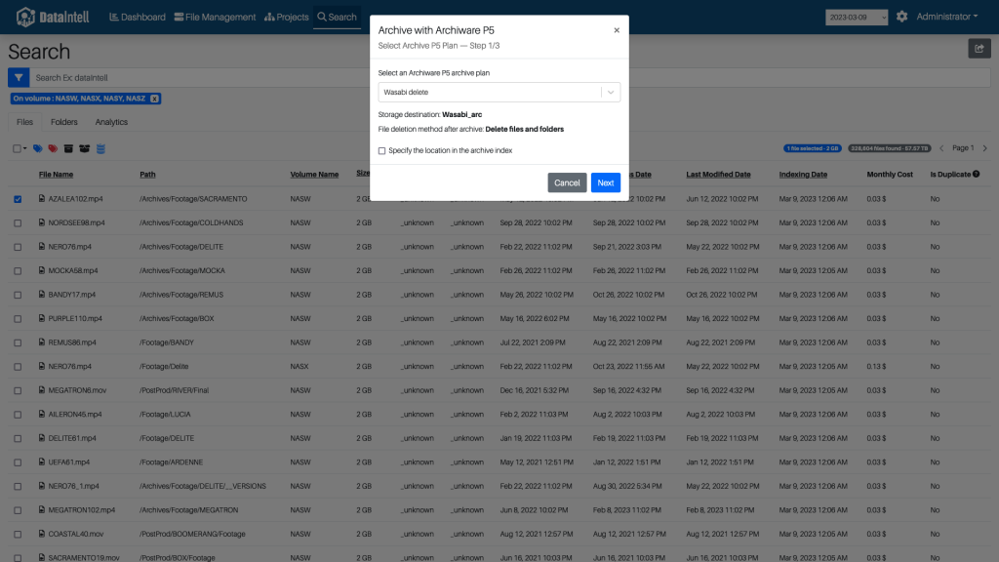This screenshot has width=999, height=562.
Task: Switch to the Files tab
Action: click(24, 122)
